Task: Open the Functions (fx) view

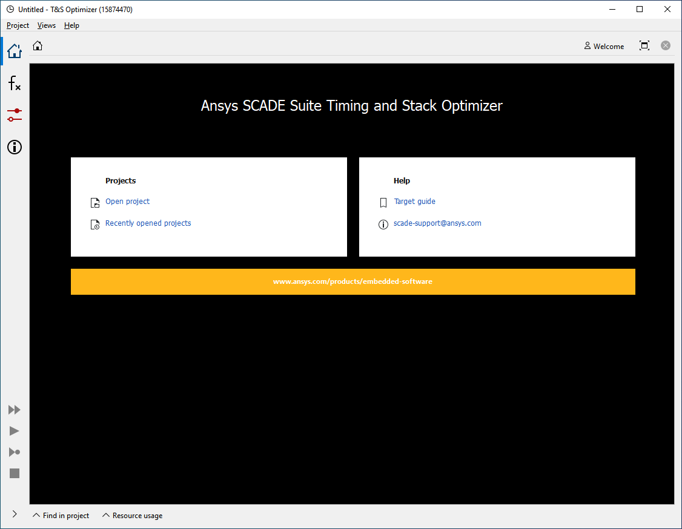Action: click(x=15, y=83)
